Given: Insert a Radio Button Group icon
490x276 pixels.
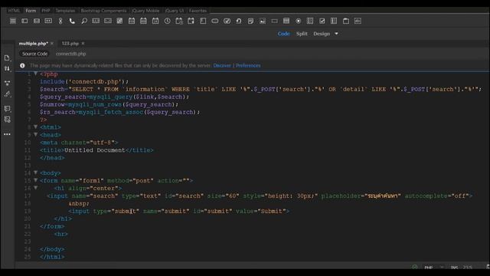Looking at the screenshot, I should (310, 21).
